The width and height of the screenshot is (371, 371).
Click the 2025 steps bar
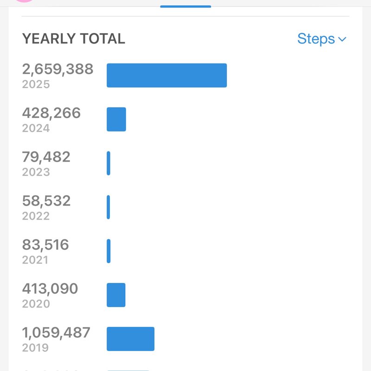[x=166, y=75]
